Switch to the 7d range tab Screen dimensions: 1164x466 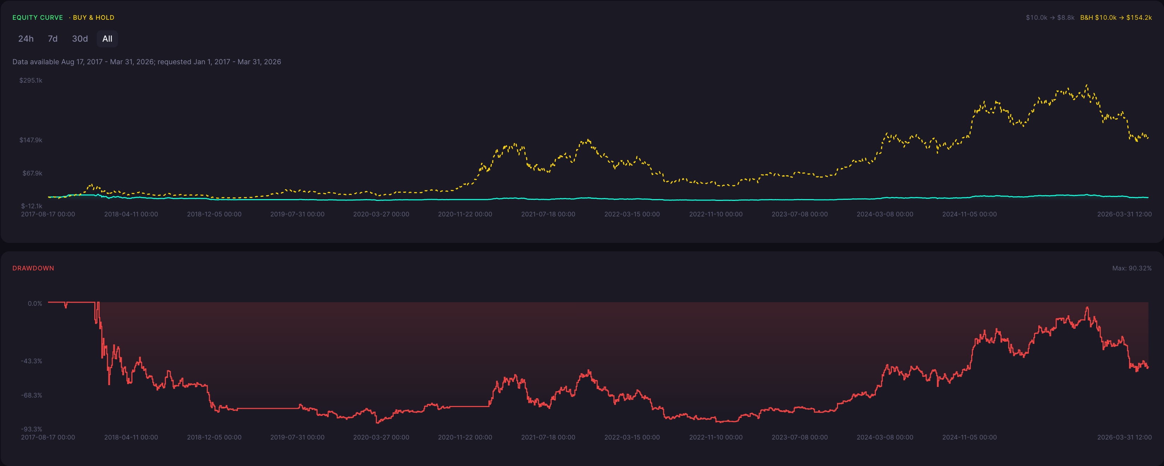pyautogui.click(x=52, y=39)
